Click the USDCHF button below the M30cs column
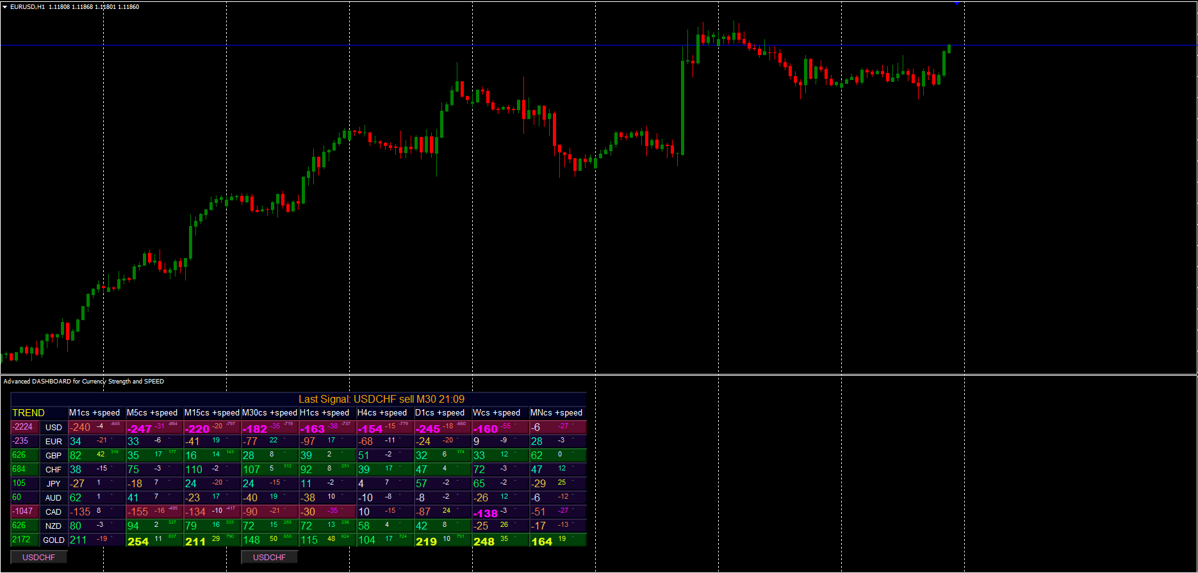This screenshot has width=1198, height=573. pos(270,557)
